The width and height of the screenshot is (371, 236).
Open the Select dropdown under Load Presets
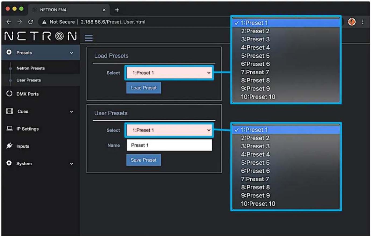(x=169, y=73)
